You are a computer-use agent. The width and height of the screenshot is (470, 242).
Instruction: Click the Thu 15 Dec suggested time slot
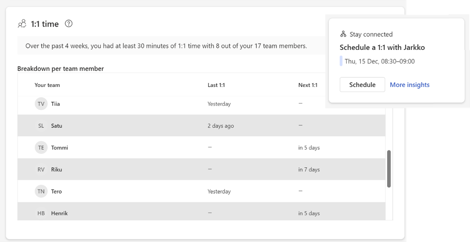tap(379, 61)
